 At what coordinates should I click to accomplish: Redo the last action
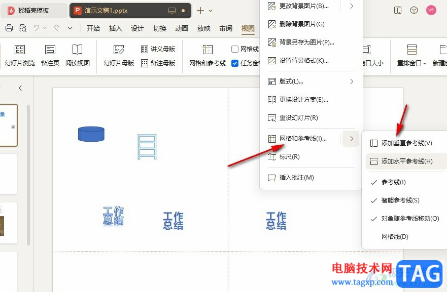click(57, 28)
